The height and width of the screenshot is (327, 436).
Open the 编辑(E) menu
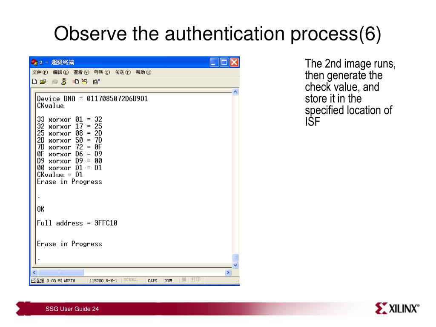(60, 72)
